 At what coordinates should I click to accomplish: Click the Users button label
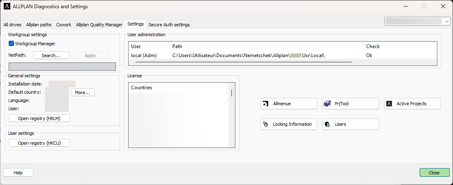click(x=340, y=124)
